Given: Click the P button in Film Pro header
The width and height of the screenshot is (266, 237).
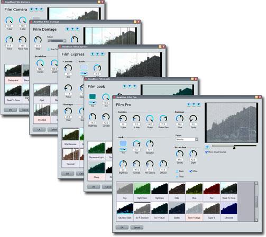Looking at the screenshot, I should point(199,105).
